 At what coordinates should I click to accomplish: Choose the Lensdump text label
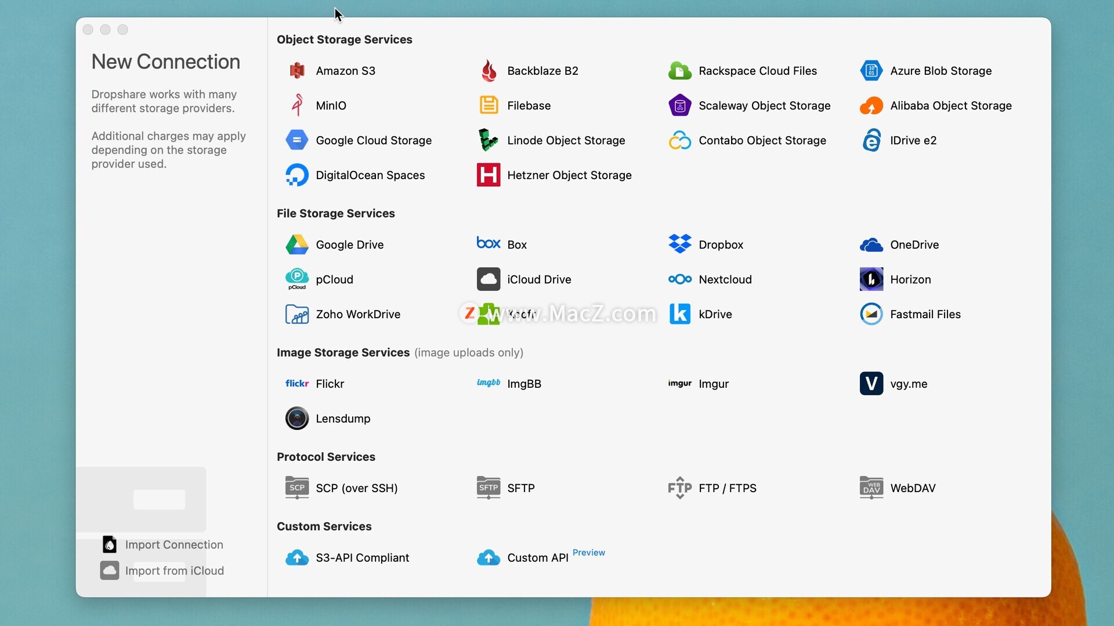[343, 418]
